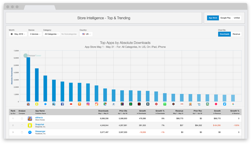Viewport: 251px width, 144px height.
Task: Click the Spotify icon below the chart
Action: coord(131,104)
